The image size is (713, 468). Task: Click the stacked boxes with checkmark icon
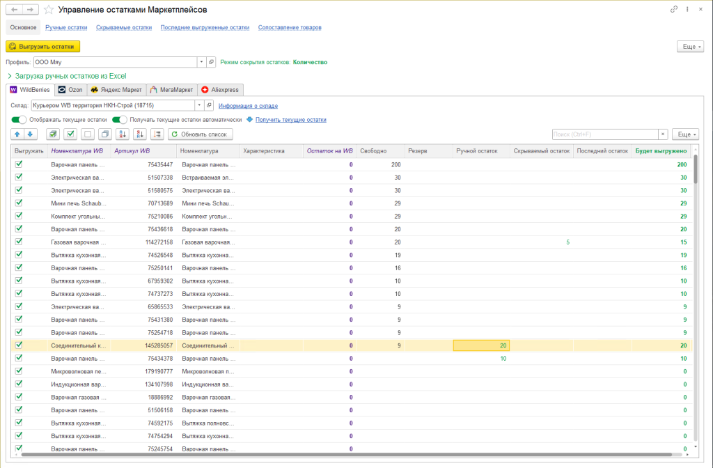[53, 134]
